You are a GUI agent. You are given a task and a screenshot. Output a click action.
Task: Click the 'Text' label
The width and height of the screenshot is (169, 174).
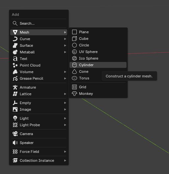(23, 59)
